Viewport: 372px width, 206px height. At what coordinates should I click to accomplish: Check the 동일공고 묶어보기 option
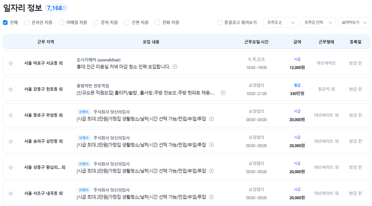[x=220, y=23]
